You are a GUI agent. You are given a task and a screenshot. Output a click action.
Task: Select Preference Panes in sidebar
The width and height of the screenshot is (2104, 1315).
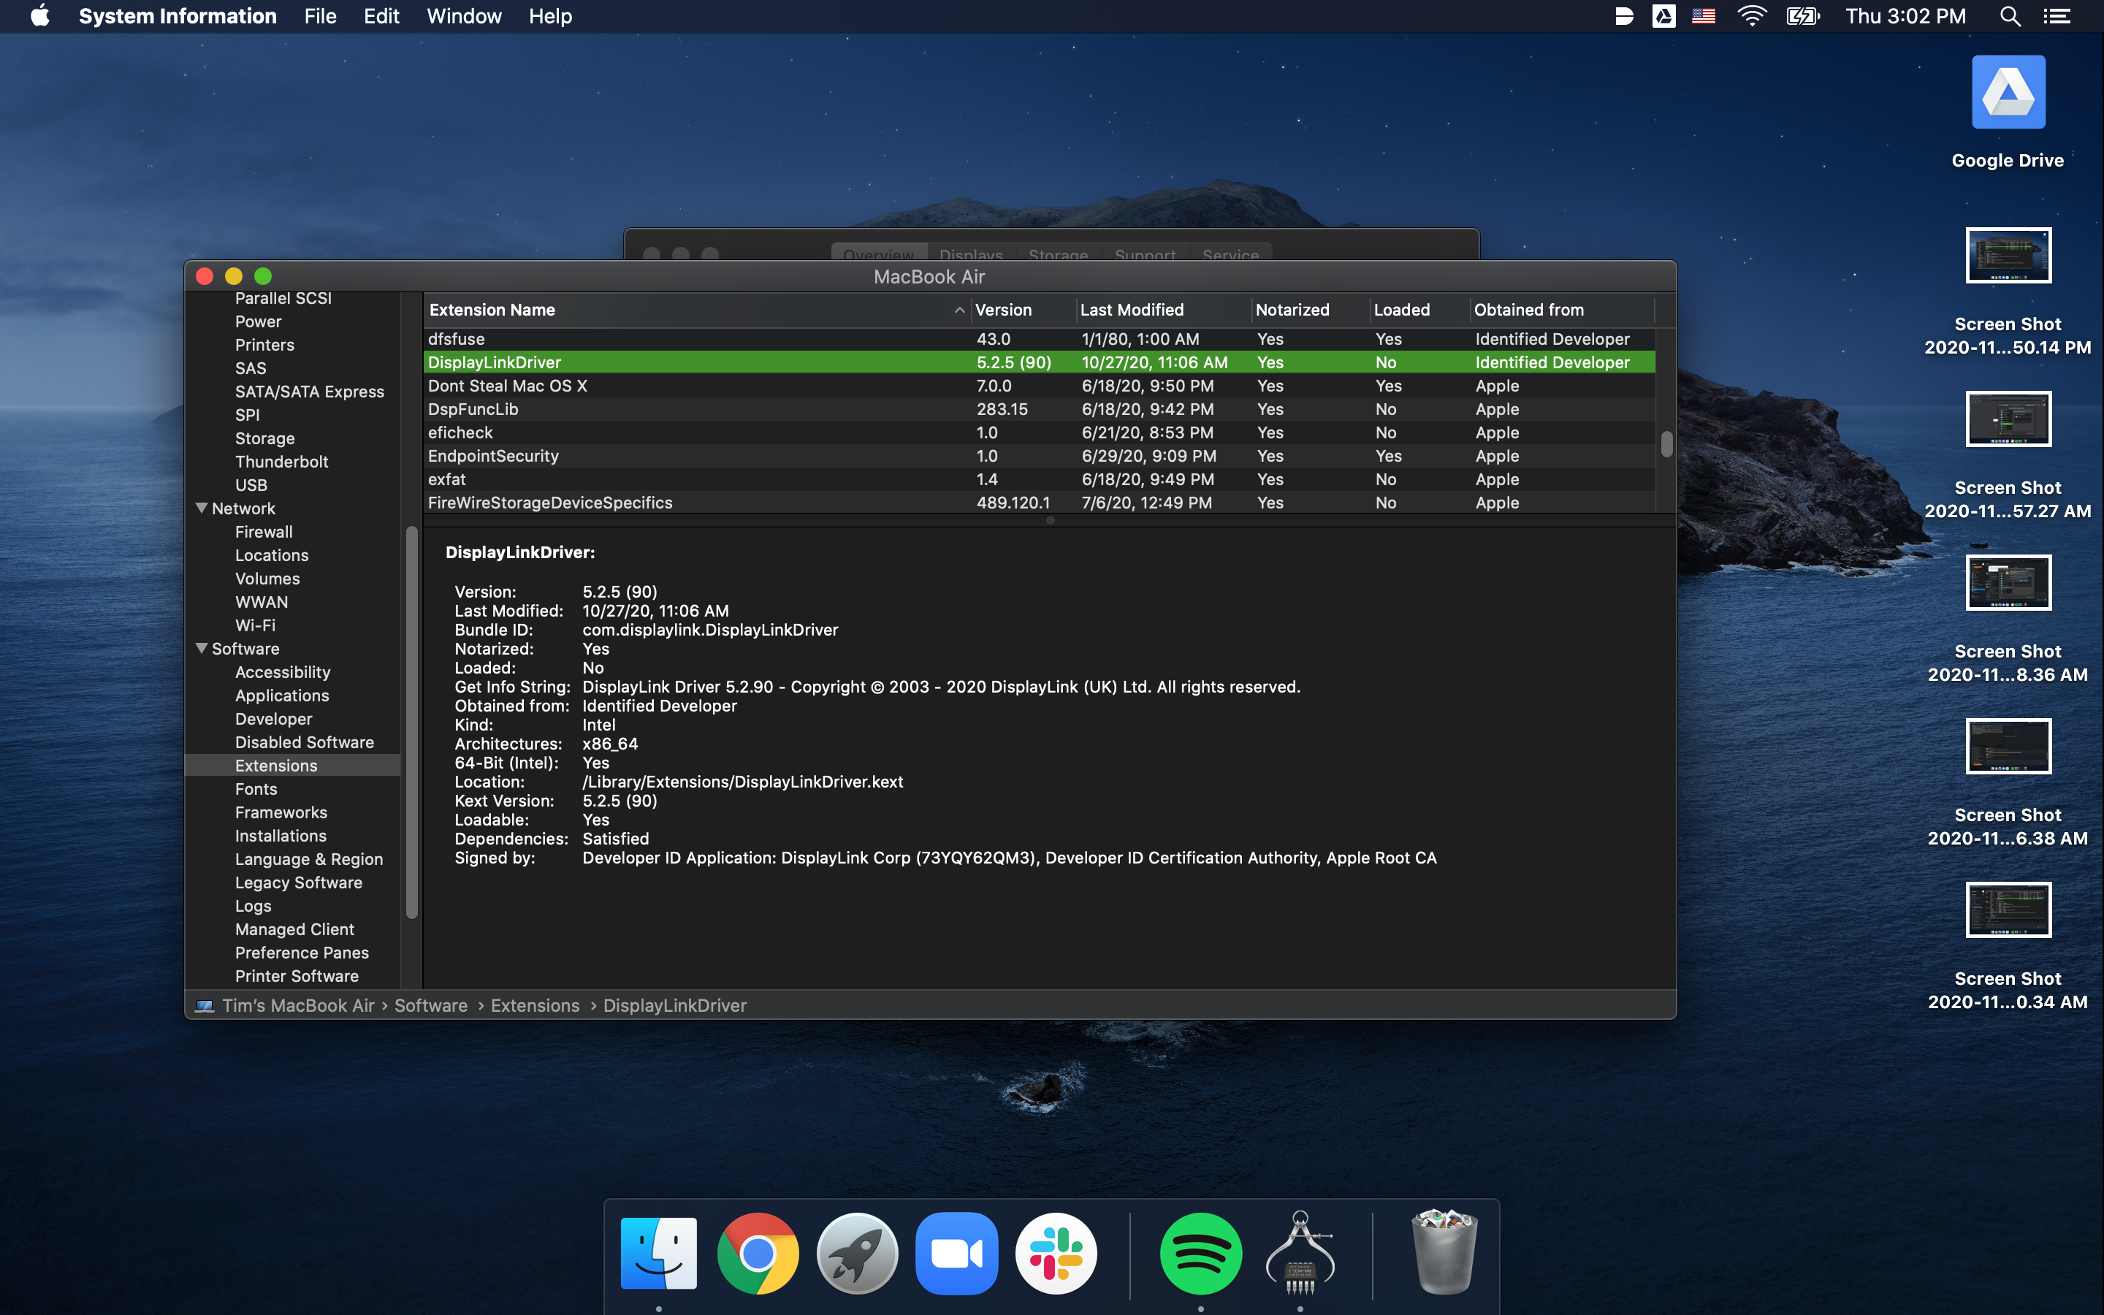point(302,953)
